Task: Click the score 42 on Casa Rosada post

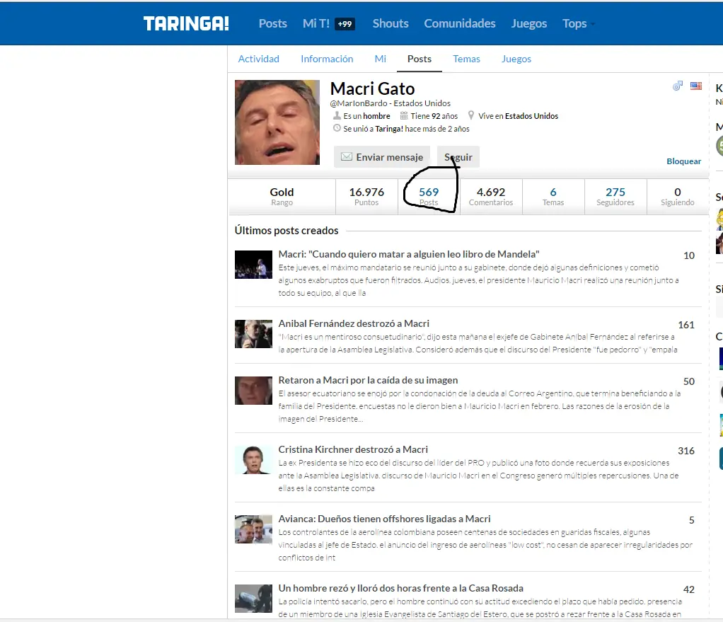Action: (x=689, y=589)
